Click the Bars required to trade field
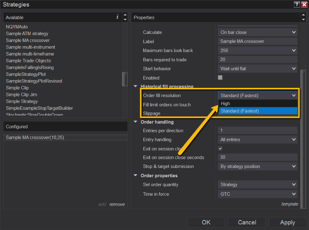 tap(257, 60)
